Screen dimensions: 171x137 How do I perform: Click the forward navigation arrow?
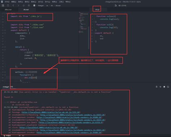point(18,5)
